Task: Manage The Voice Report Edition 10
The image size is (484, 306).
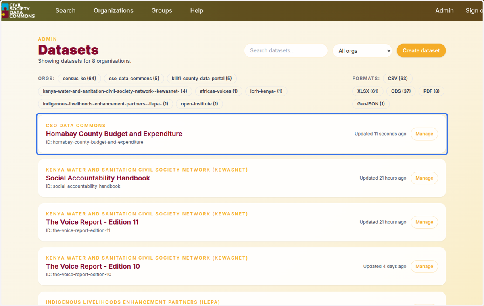Action: coord(424,266)
